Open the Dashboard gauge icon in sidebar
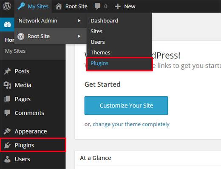Screen dimensions: 221x169 coord(7,25)
